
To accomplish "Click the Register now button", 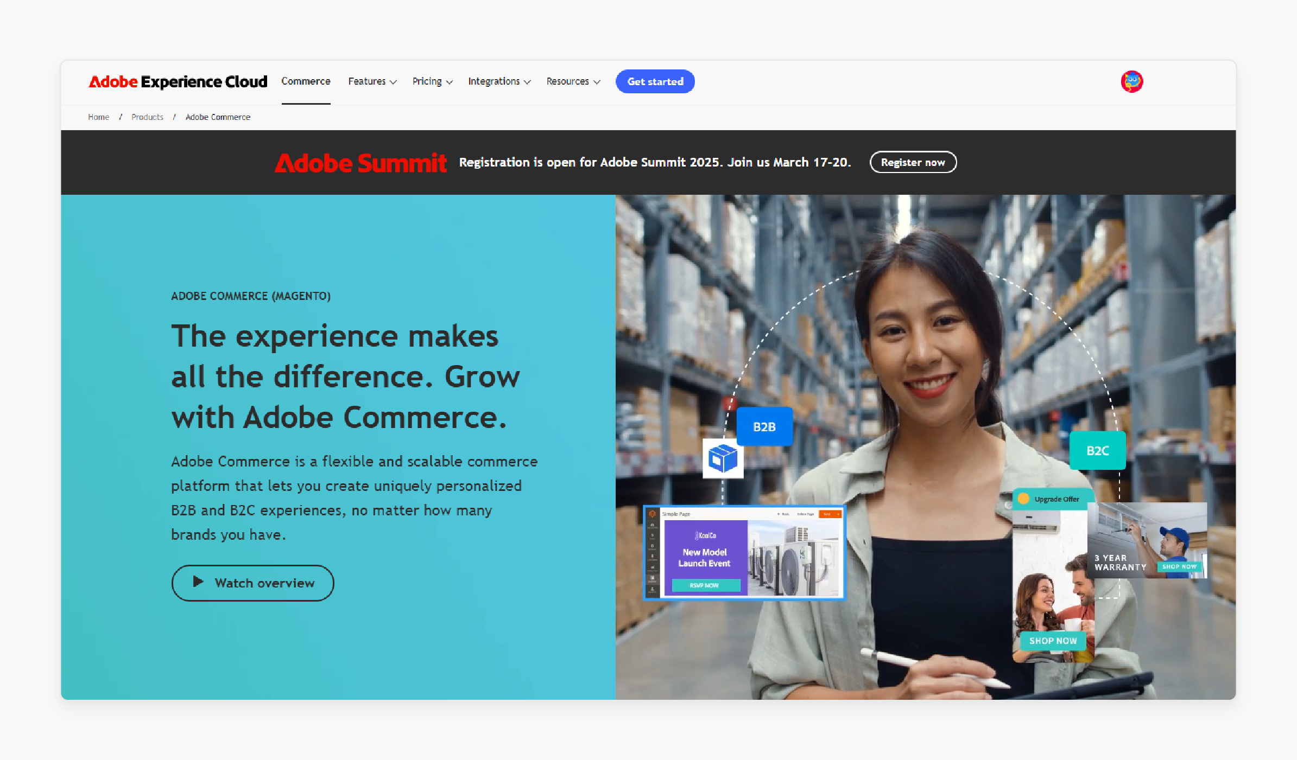I will 913,162.
